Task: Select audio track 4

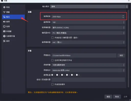Action: click(x=67, y=75)
